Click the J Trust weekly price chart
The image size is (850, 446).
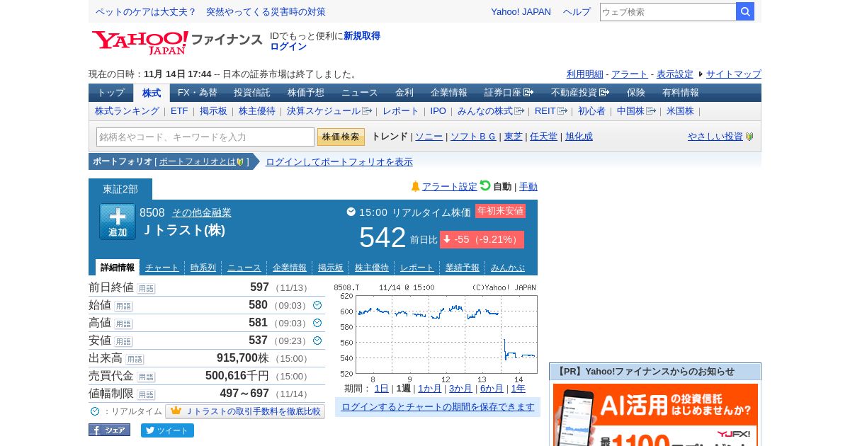click(436, 333)
